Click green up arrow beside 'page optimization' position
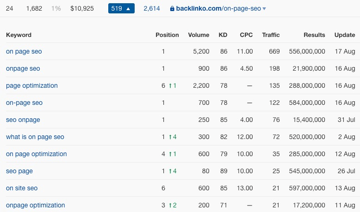 pyautogui.click(x=170, y=86)
